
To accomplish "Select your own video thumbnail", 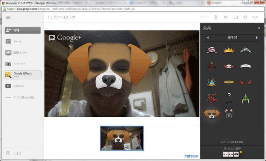I will [x=122, y=138].
